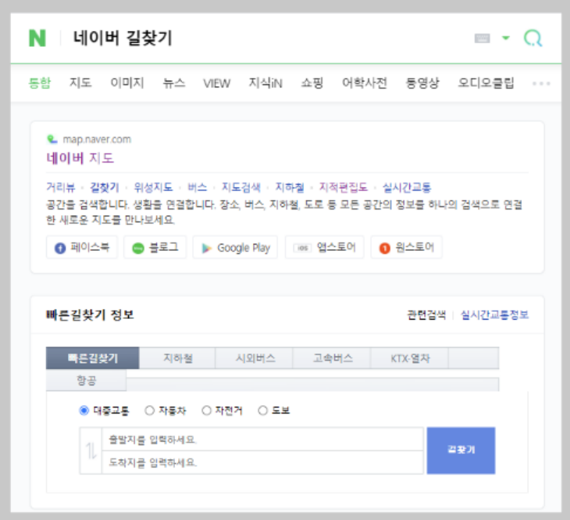Select the VIEW tab
The height and width of the screenshot is (520, 570).
click(x=216, y=84)
